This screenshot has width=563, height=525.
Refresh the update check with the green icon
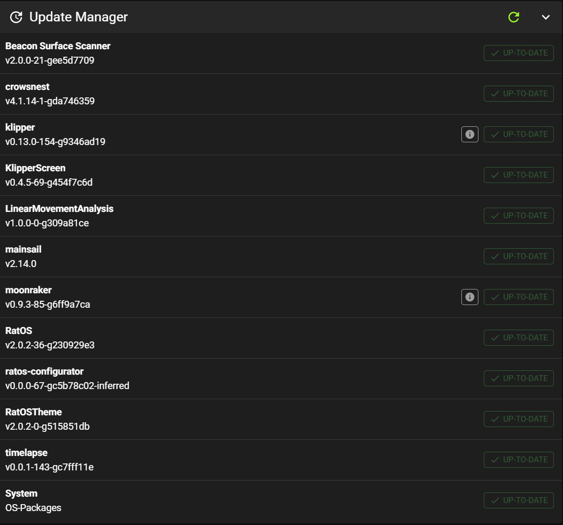[513, 17]
